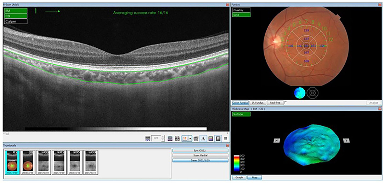This screenshot has width=384, height=183.
Task: Click the radial scan number 12 button
Action: 185,138
